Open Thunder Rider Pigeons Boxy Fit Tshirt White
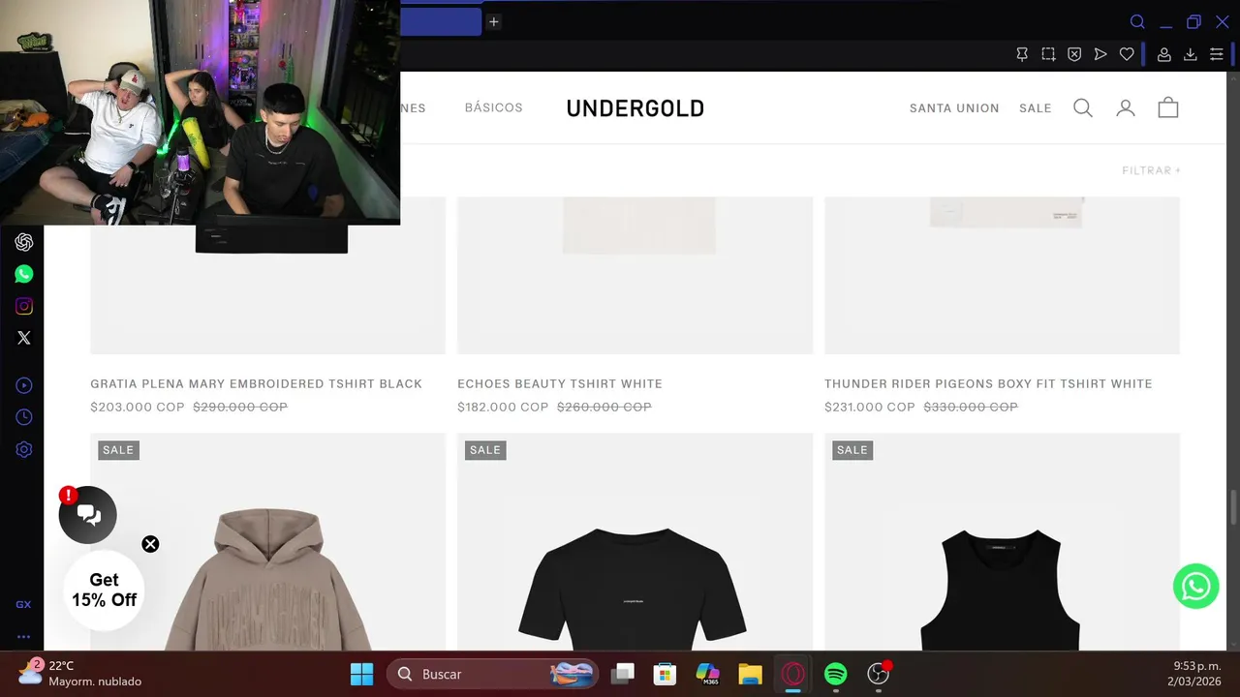This screenshot has width=1240, height=697. [988, 383]
